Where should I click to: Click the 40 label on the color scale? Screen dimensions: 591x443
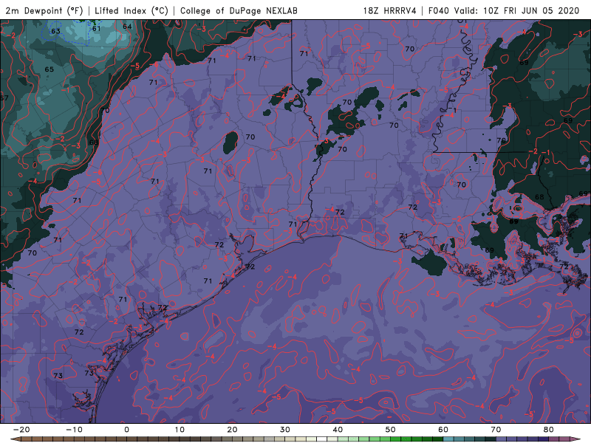[338, 430]
